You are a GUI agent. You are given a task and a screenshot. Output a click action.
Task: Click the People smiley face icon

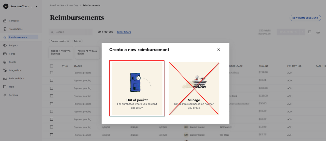(5, 62)
